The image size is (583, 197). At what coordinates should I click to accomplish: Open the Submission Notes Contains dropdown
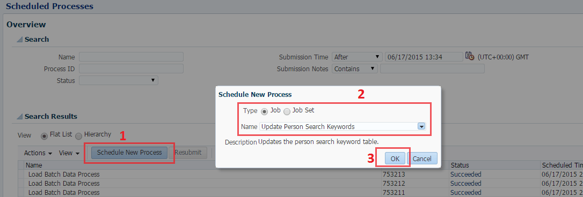pos(354,69)
